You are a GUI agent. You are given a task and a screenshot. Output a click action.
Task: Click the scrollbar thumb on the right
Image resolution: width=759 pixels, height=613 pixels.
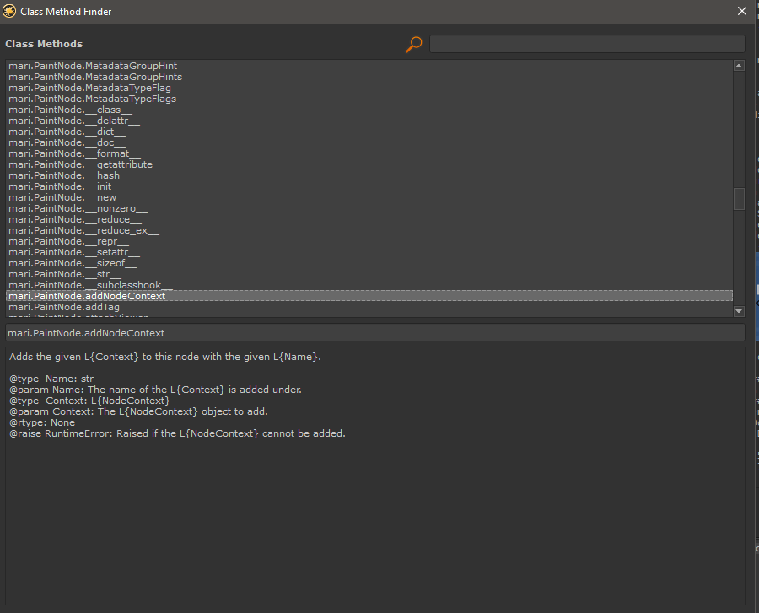click(739, 200)
